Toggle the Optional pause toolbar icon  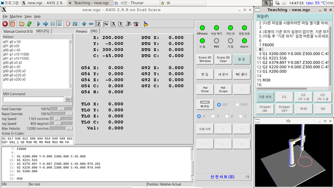pyautogui.click(x=75, y=24)
